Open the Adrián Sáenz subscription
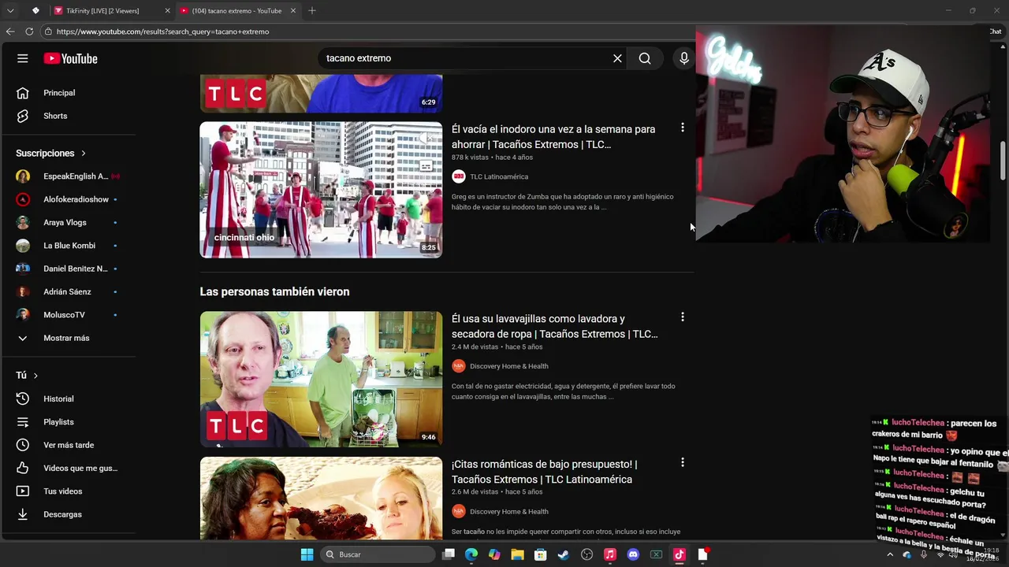This screenshot has height=567, width=1009. 69,291
